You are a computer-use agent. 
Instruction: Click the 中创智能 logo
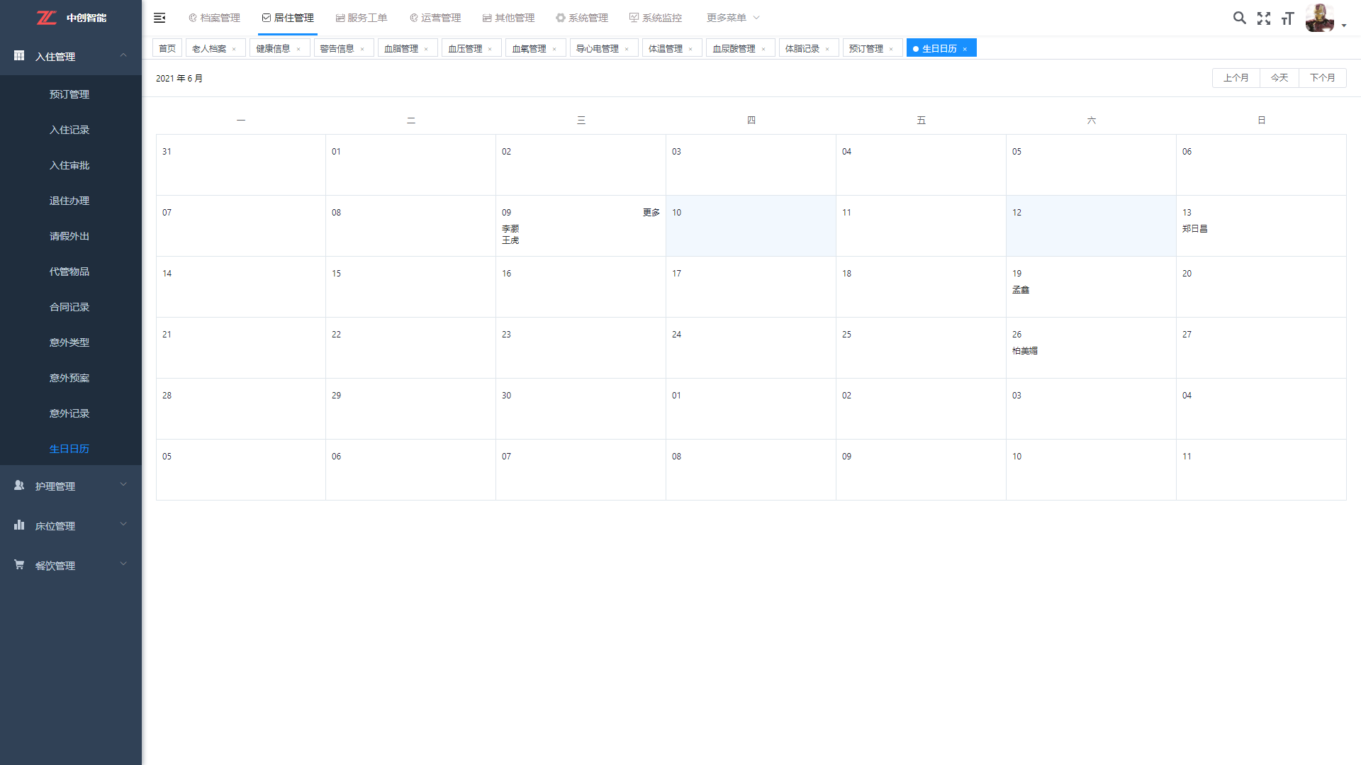tap(71, 18)
